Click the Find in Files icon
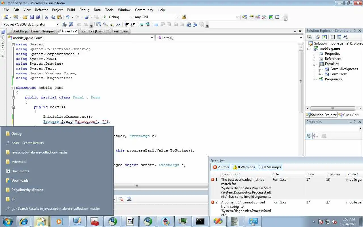Viewport: 363px width, 227px height. click(184, 17)
